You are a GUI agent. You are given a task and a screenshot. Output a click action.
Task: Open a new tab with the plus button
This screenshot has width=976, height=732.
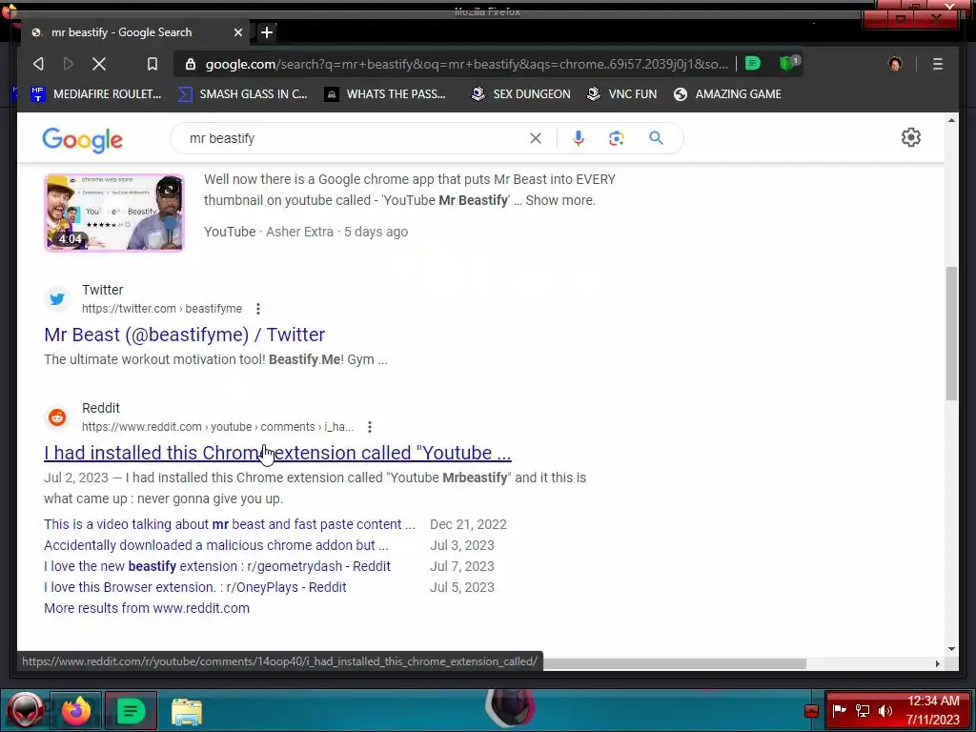[267, 32]
